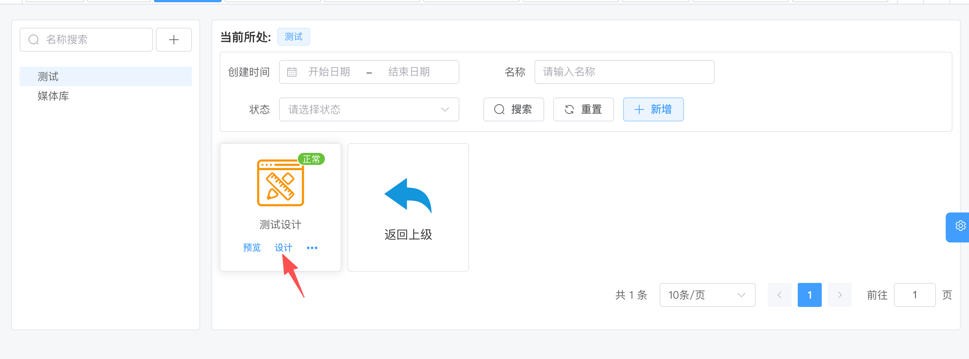The image size is (969, 359).
Task: Click the blue return arrow icon
Action: (408, 196)
